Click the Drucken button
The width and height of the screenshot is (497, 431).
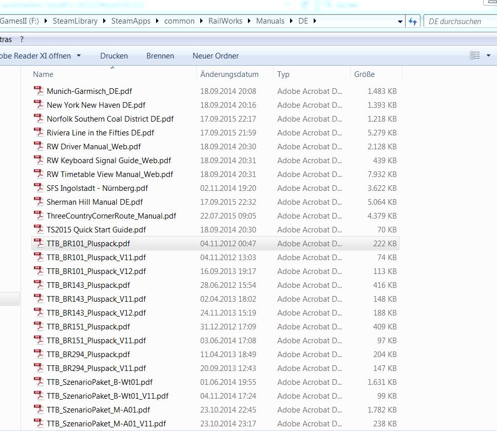pyautogui.click(x=114, y=56)
